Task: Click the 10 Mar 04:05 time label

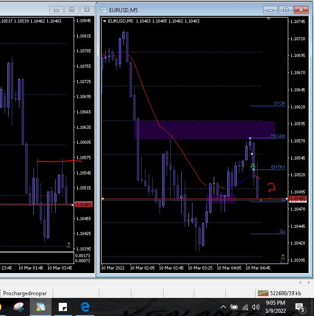Action: (x=229, y=268)
